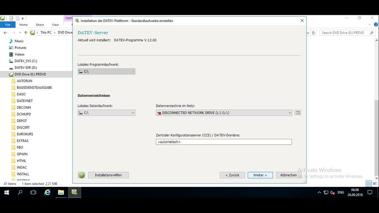The image size is (379, 213).
Task: Click the < Zurück button
Action: point(232,175)
